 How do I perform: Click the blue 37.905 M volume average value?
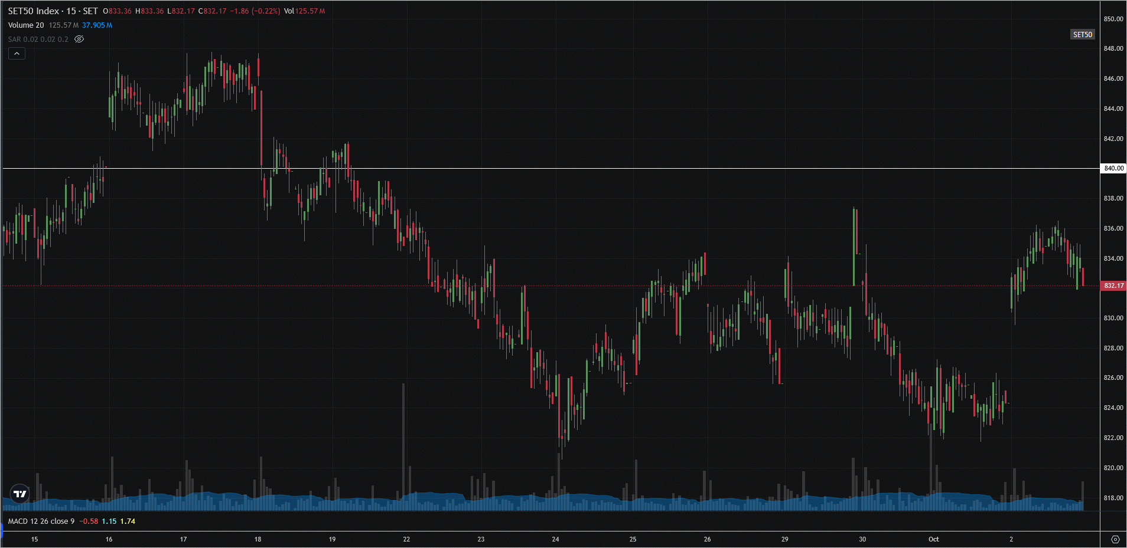pos(97,25)
